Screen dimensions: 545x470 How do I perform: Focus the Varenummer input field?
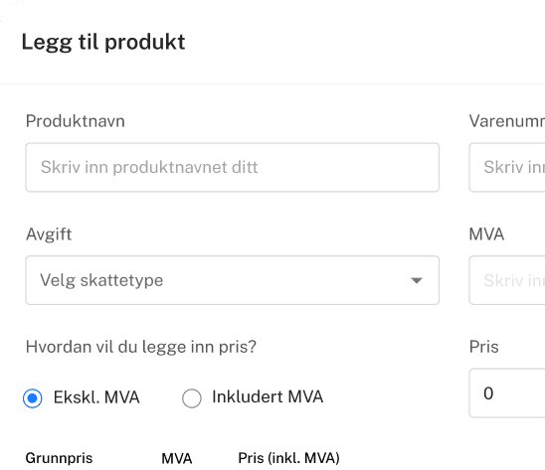(507, 167)
